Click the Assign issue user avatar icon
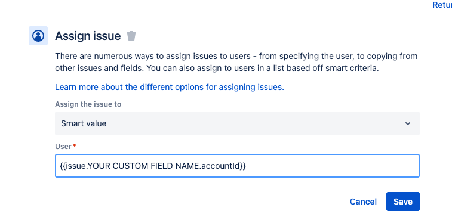452x223 pixels. pos(38,36)
